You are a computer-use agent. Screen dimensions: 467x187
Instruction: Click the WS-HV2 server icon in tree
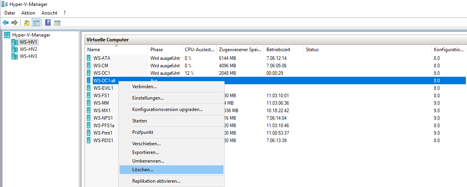pos(15,49)
